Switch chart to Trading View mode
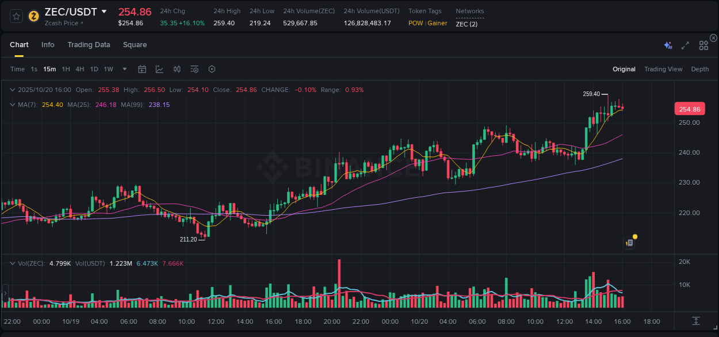 (663, 69)
